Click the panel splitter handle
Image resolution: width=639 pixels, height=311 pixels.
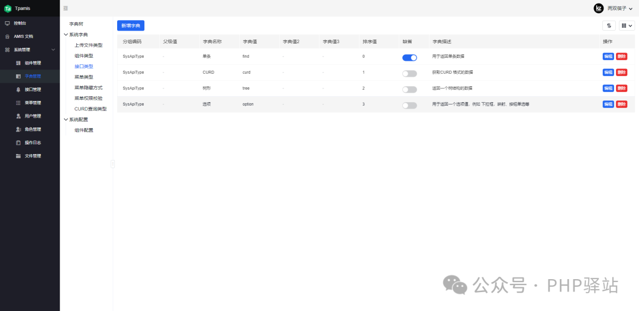point(113,164)
